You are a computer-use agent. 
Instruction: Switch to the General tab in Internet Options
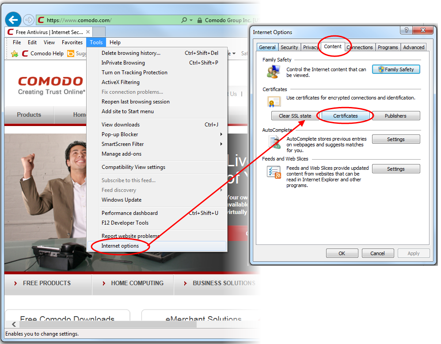pos(267,47)
